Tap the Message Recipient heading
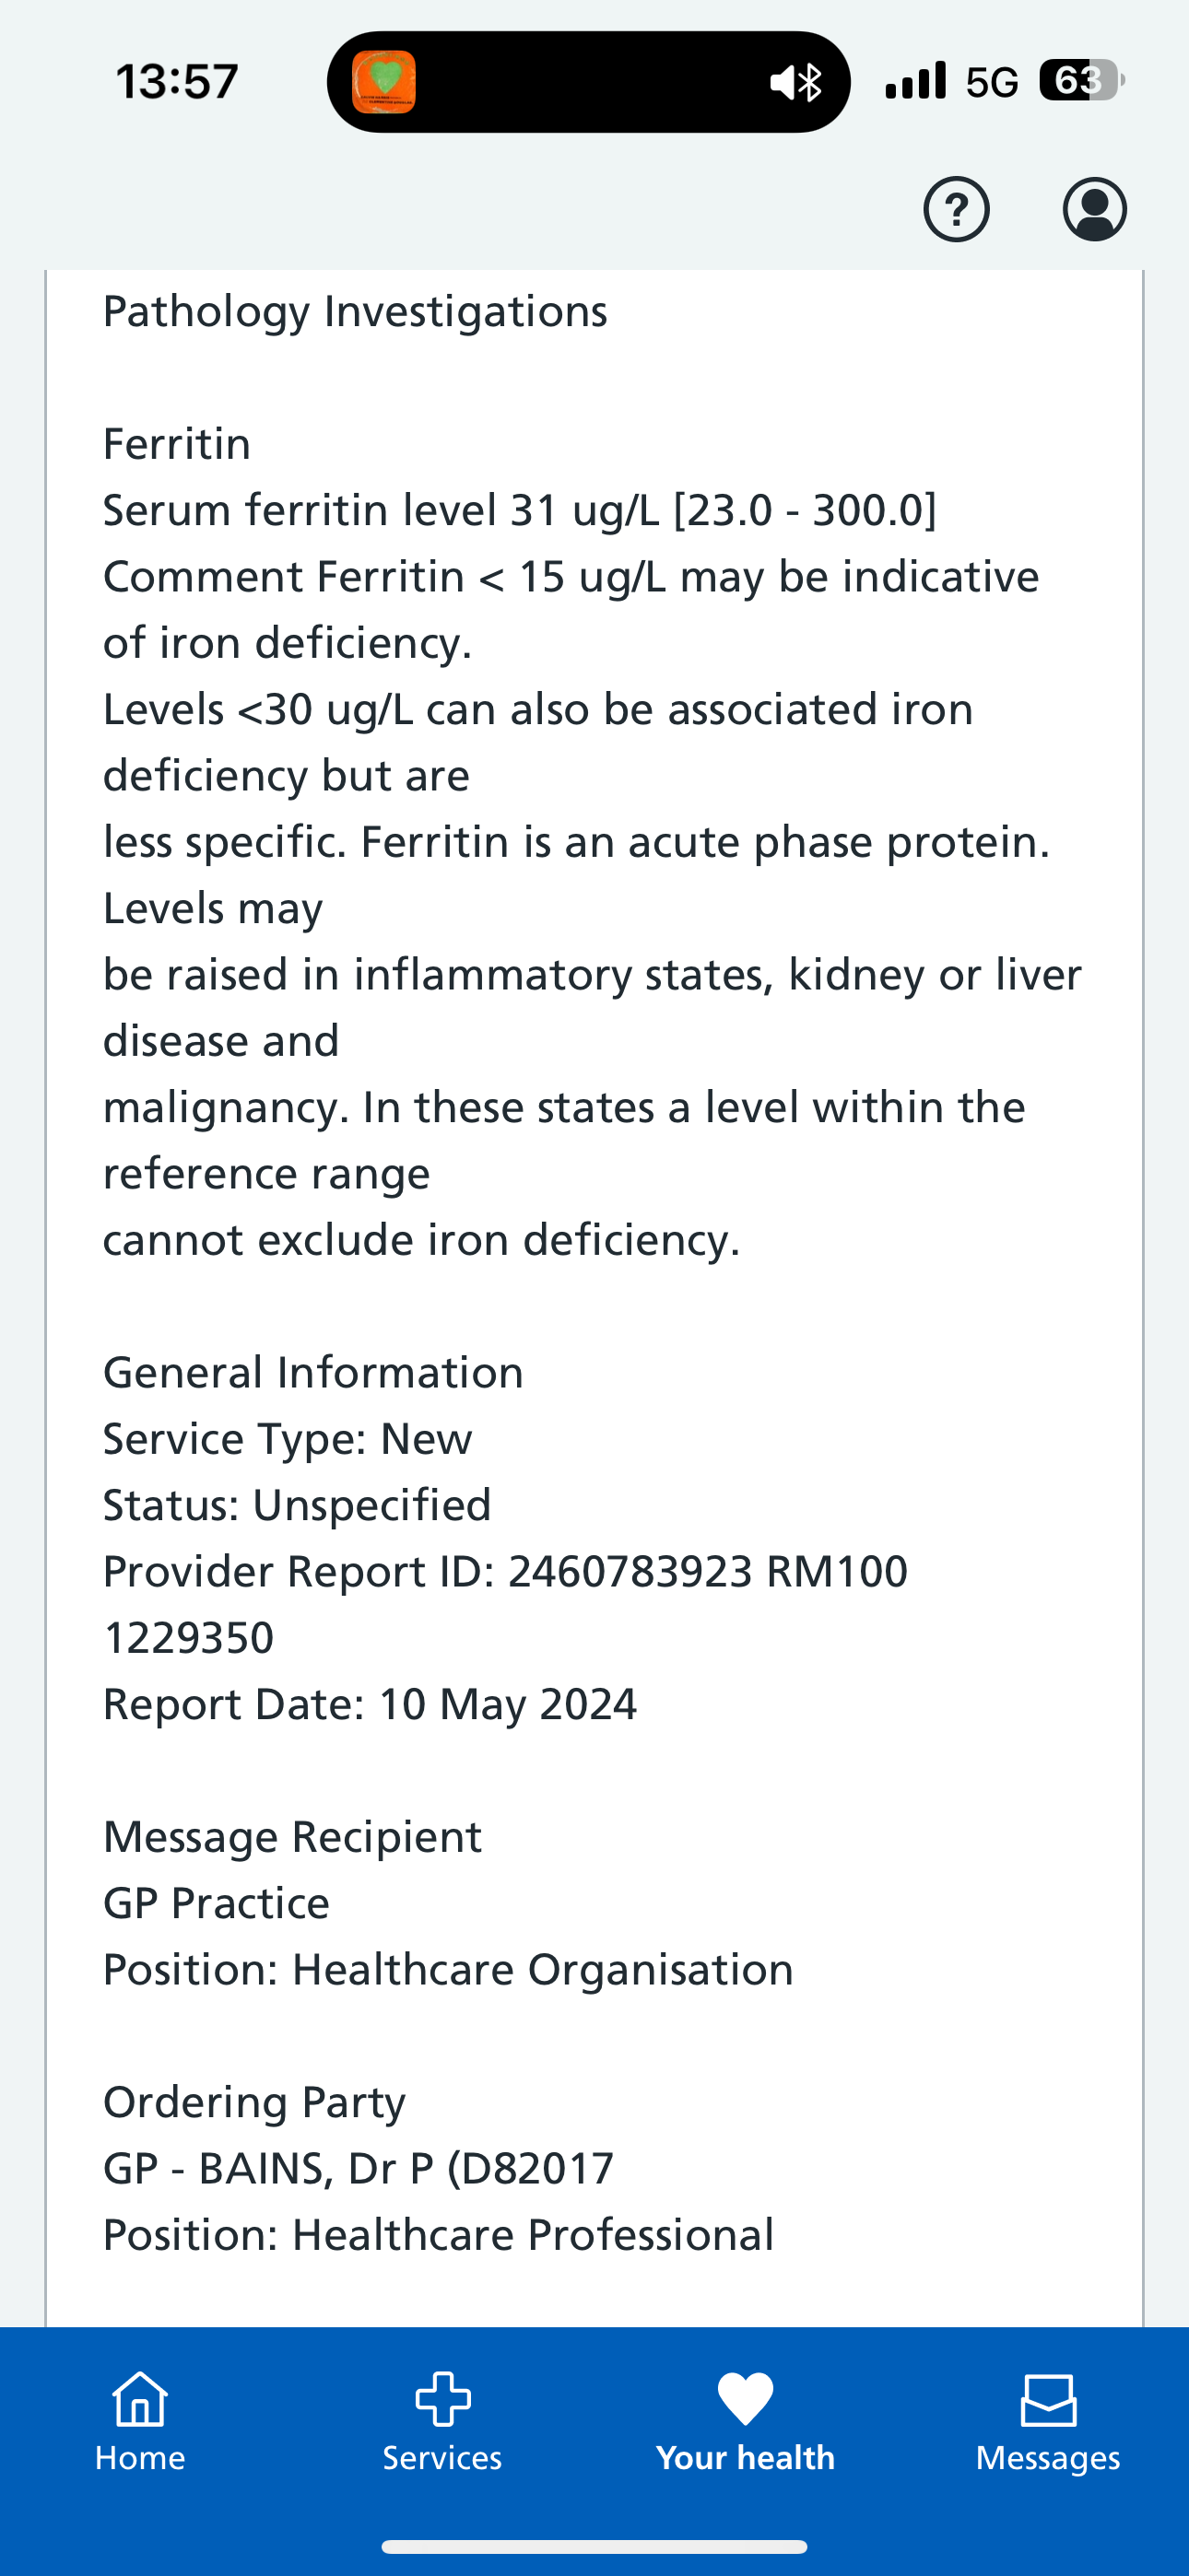This screenshot has width=1189, height=2576. coord(292,1837)
